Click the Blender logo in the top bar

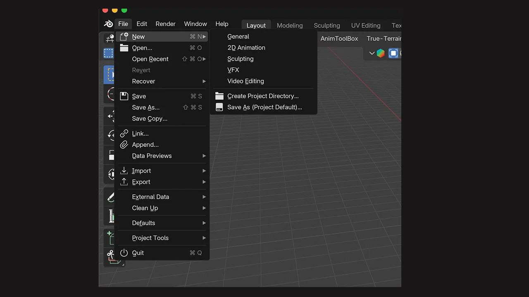click(108, 24)
